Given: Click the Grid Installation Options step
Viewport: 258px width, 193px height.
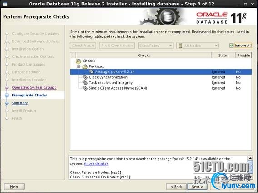Looking at the screenshot, I should (33, 56).
